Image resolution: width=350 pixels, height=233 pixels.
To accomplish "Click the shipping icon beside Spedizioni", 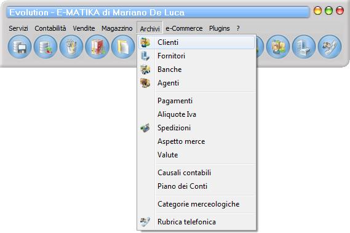I will (145, 128).
